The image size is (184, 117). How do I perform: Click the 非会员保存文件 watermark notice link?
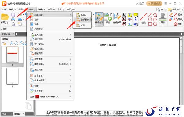click(x=83, y=3)
